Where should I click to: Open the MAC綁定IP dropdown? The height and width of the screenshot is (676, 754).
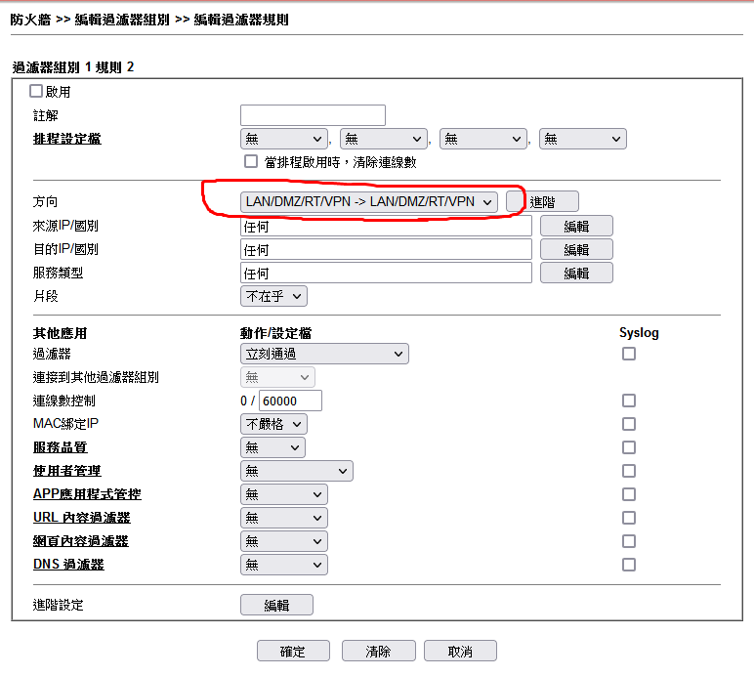(x=273, y=424)
